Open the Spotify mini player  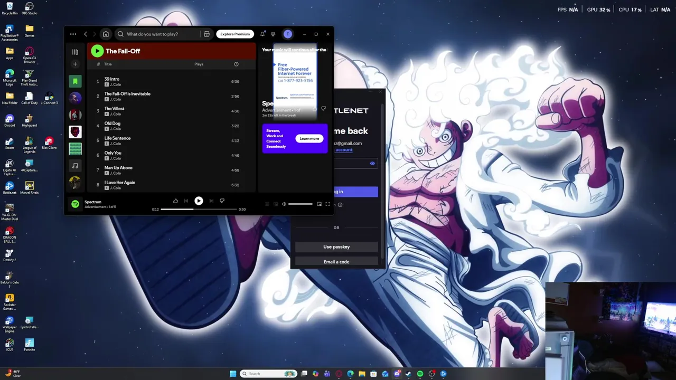[x=319, y=204]
